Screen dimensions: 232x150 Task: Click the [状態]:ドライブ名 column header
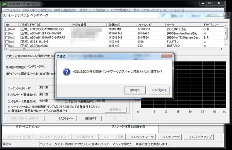(x=44, y=25)
